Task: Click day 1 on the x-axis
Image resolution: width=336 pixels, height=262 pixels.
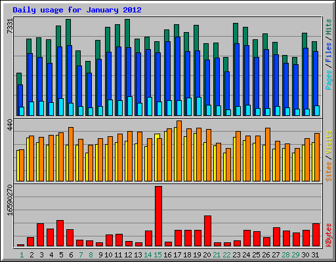Action: click(22, 255)
